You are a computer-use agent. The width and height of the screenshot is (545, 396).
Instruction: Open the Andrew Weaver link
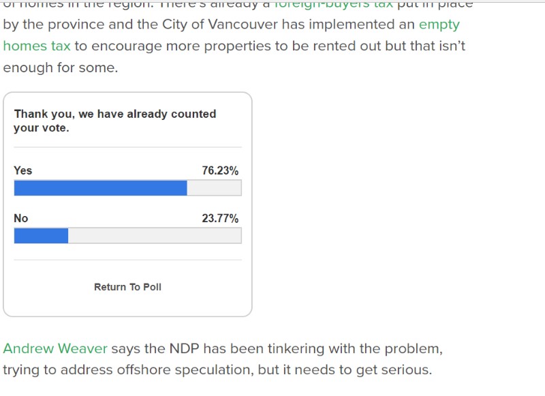tap(55, 348)
